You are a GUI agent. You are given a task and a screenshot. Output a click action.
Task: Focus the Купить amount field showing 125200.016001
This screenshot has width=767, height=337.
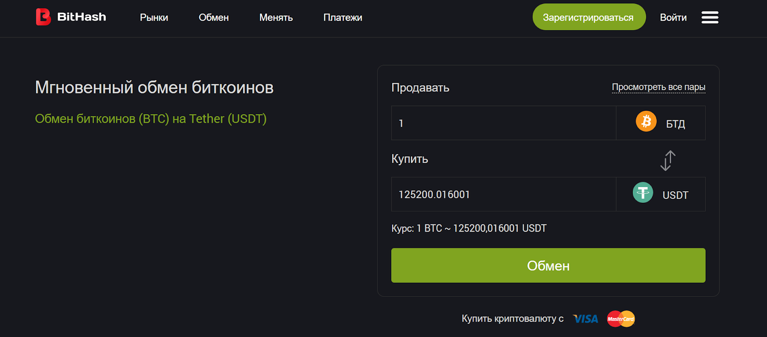tap(503, 195)
